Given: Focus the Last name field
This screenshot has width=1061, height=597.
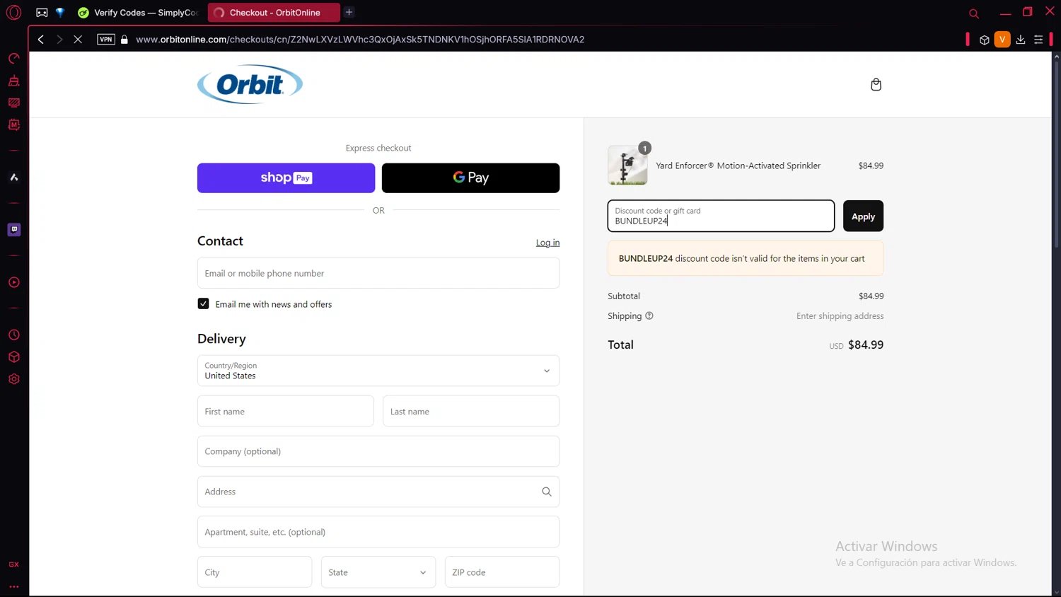Looking at the screenshot, I should [471, 411].
